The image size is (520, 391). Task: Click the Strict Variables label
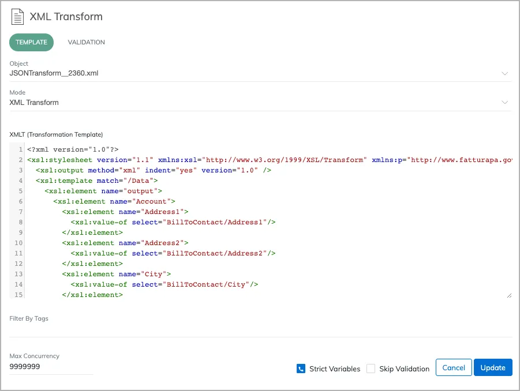(335, 369)
